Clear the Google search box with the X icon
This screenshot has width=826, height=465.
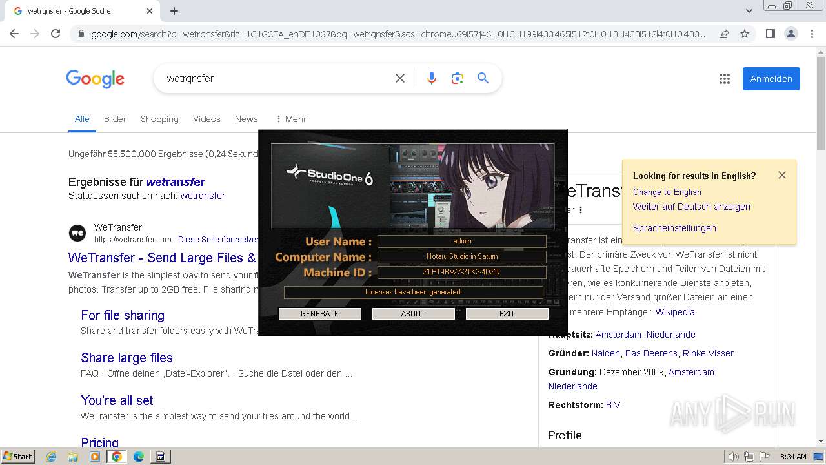(400, 78)
